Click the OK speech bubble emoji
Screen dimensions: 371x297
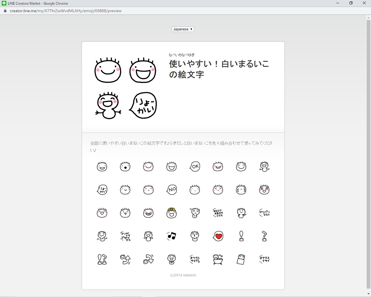tap(195, 166)
